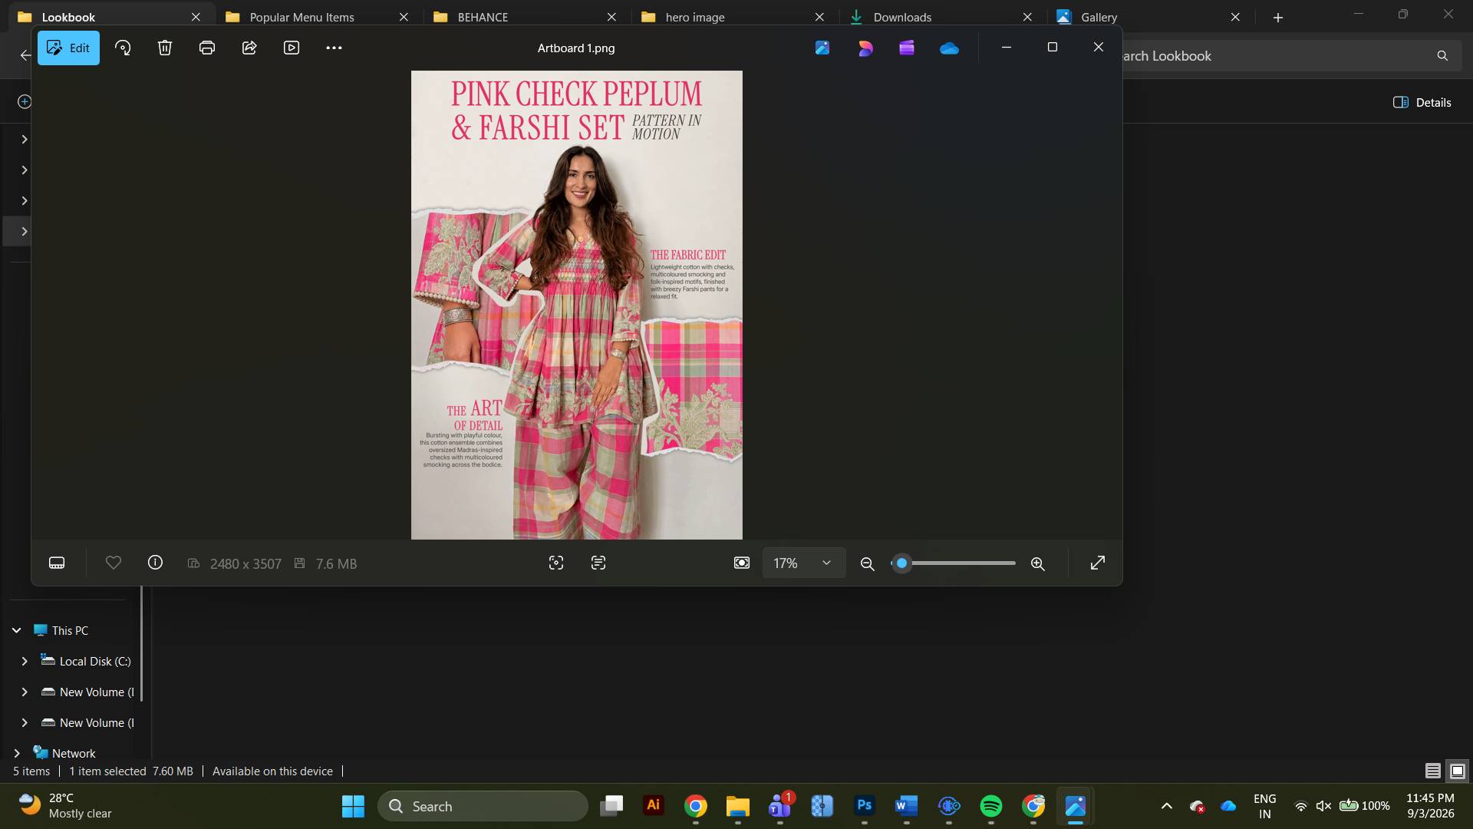Open the 17% zoom level dropdown
Image resolution: width=1473 pixels, height=829 pixels.
tap(803, 563)
